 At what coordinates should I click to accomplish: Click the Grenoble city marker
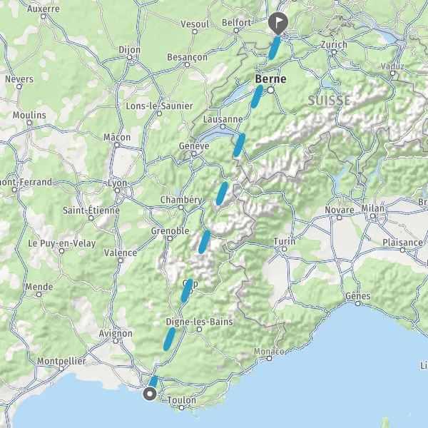tap(170, 239)
